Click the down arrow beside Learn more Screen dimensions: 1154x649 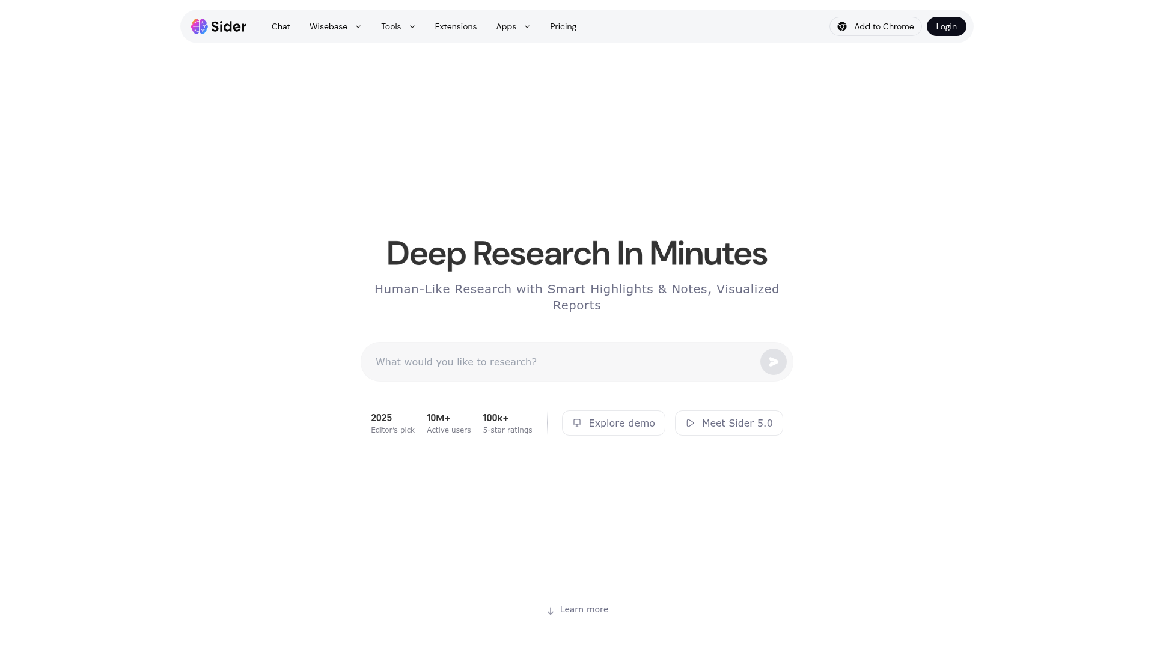coord(550,611)
